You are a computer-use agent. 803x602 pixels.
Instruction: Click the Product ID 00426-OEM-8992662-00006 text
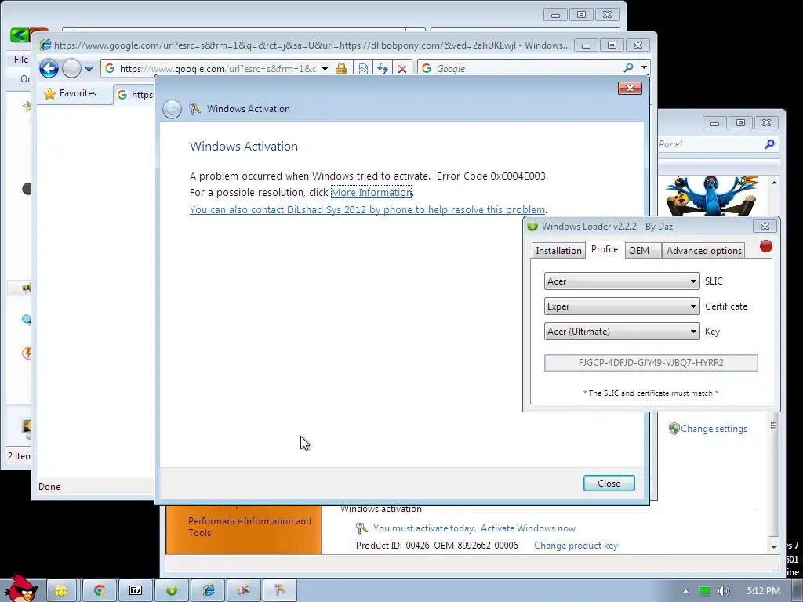coord(437,546)
